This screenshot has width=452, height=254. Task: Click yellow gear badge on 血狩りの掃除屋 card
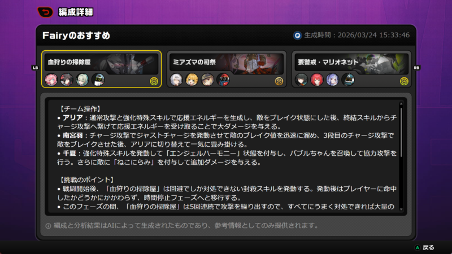pyautogui.click(x=154, y=81)
